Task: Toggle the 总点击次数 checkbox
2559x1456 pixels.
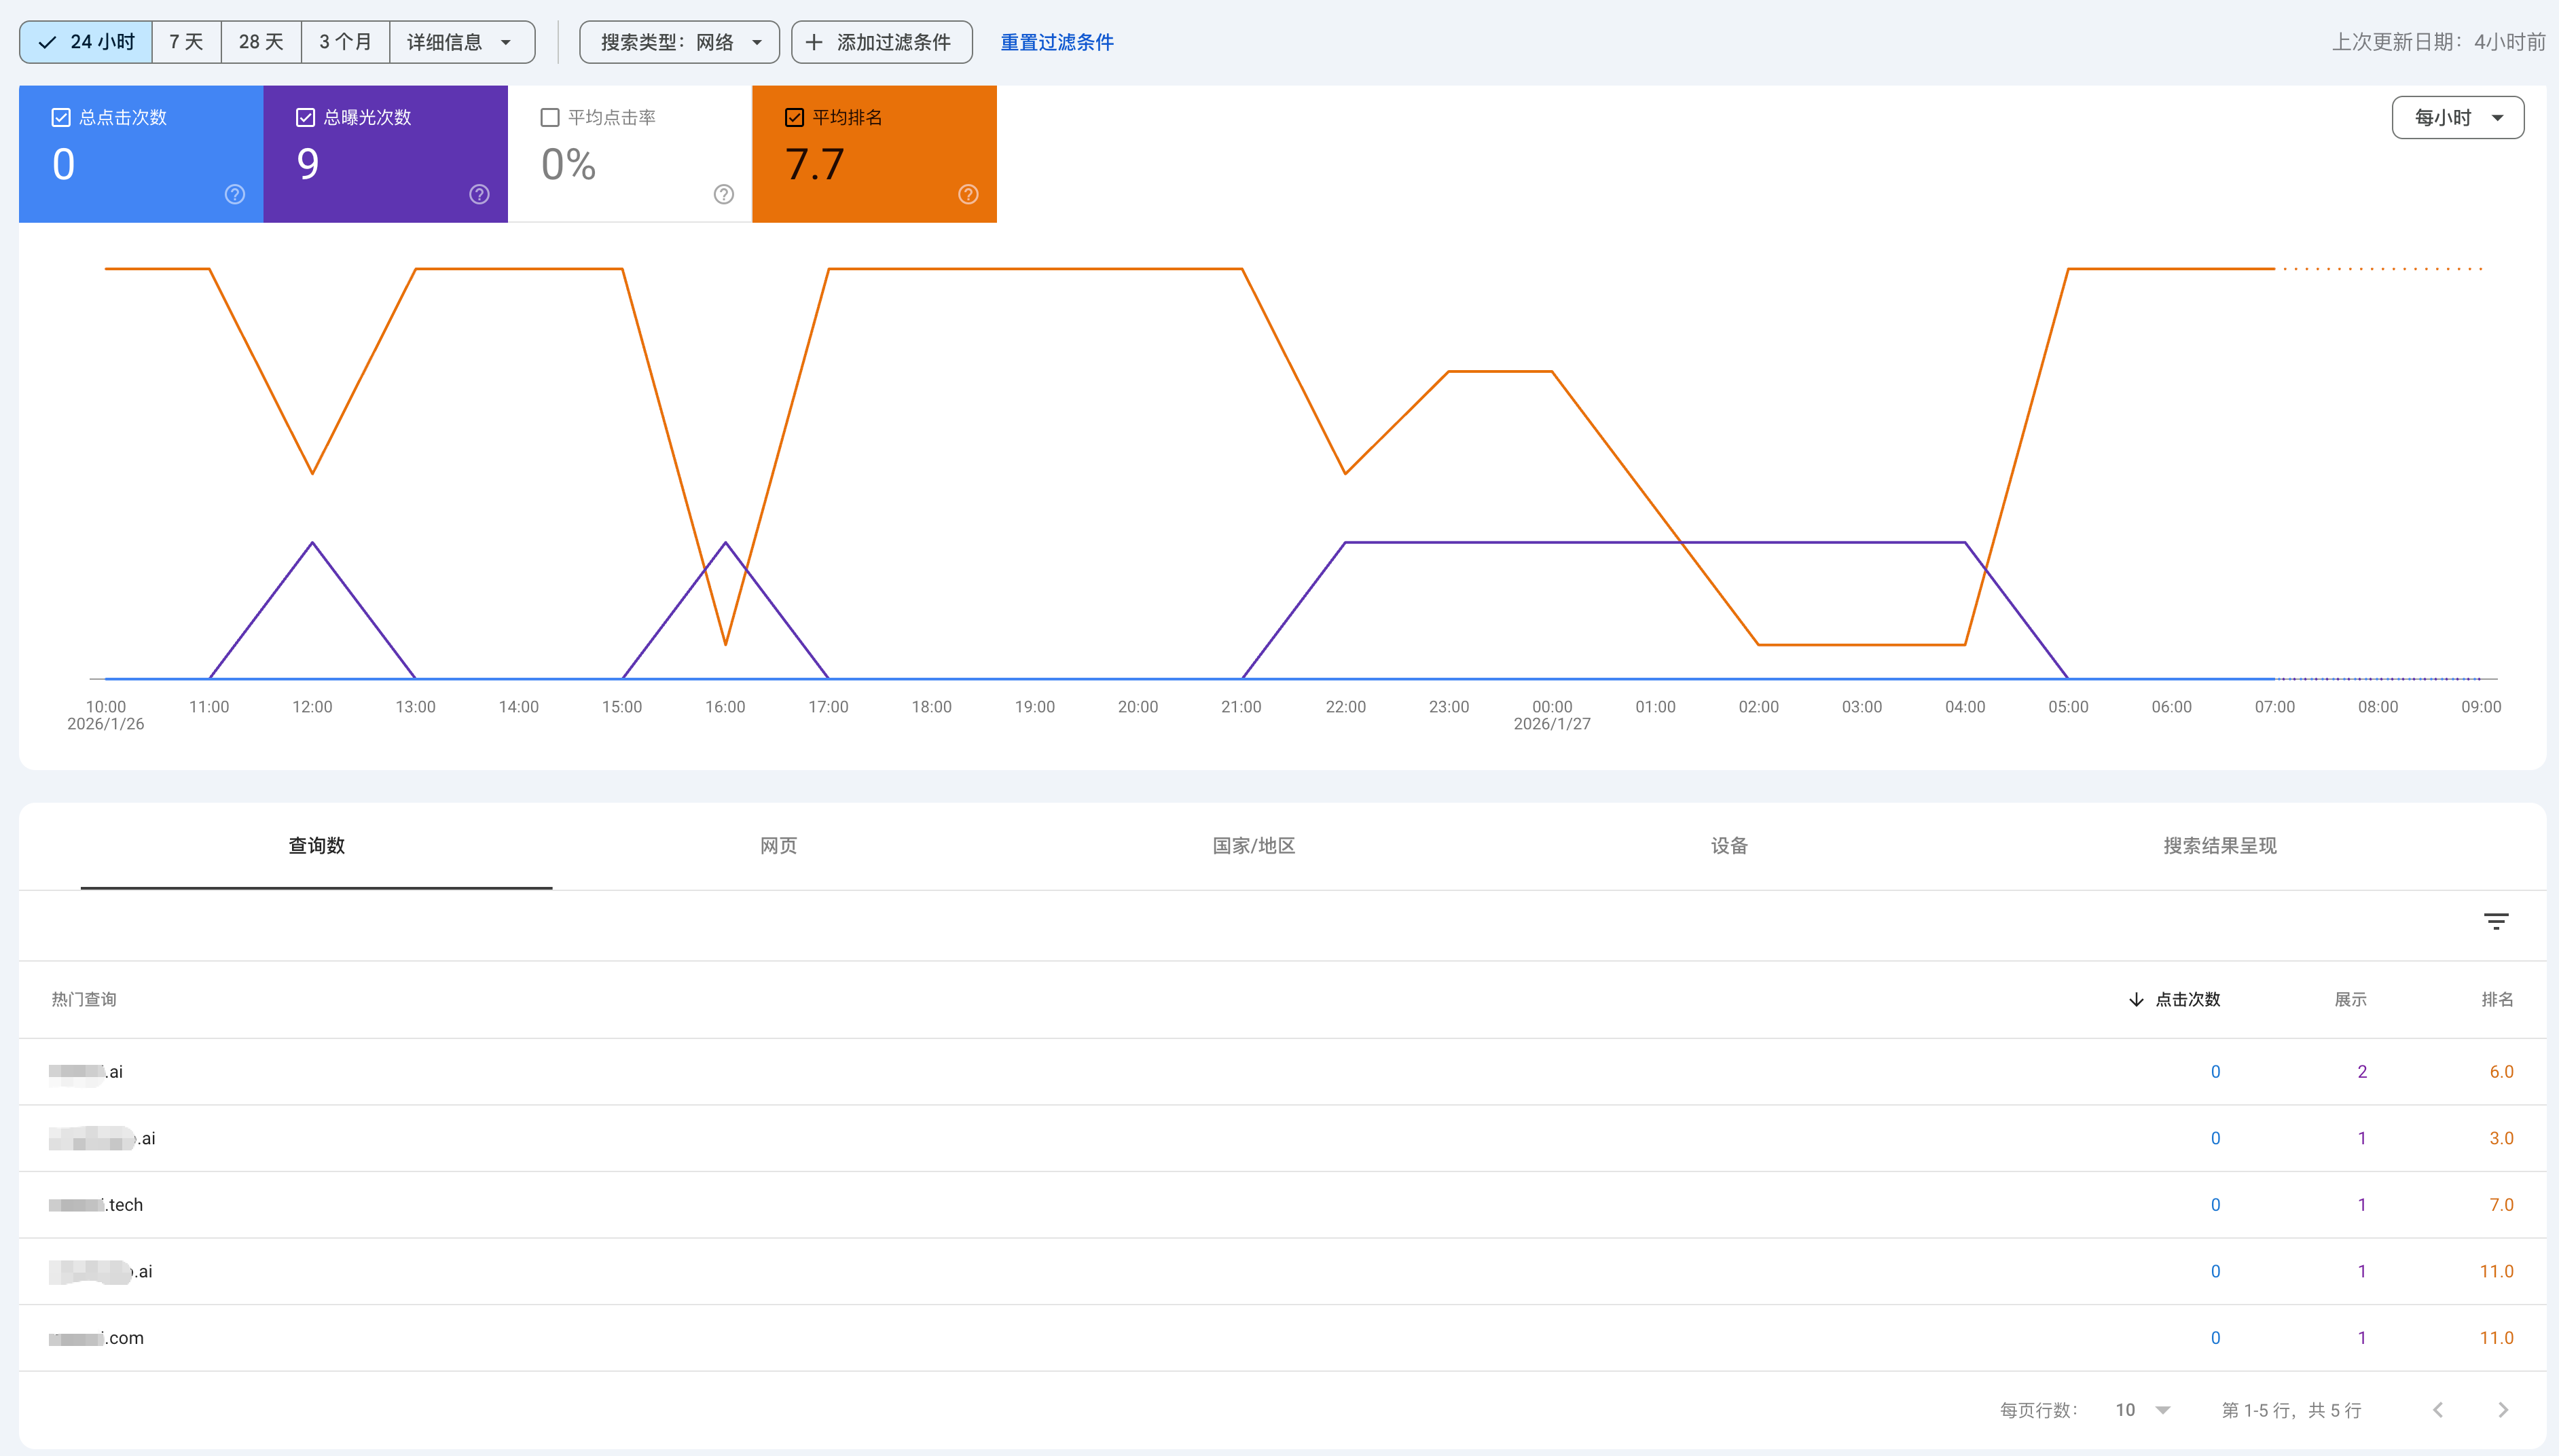Action: coord(61,118)
